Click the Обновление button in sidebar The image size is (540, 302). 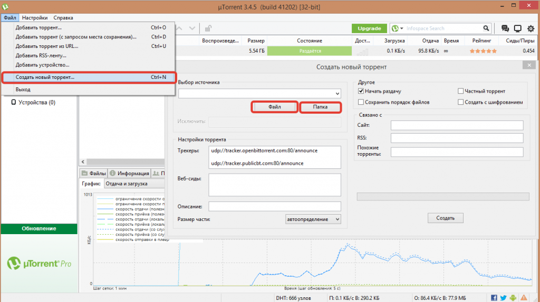point(39,228)
